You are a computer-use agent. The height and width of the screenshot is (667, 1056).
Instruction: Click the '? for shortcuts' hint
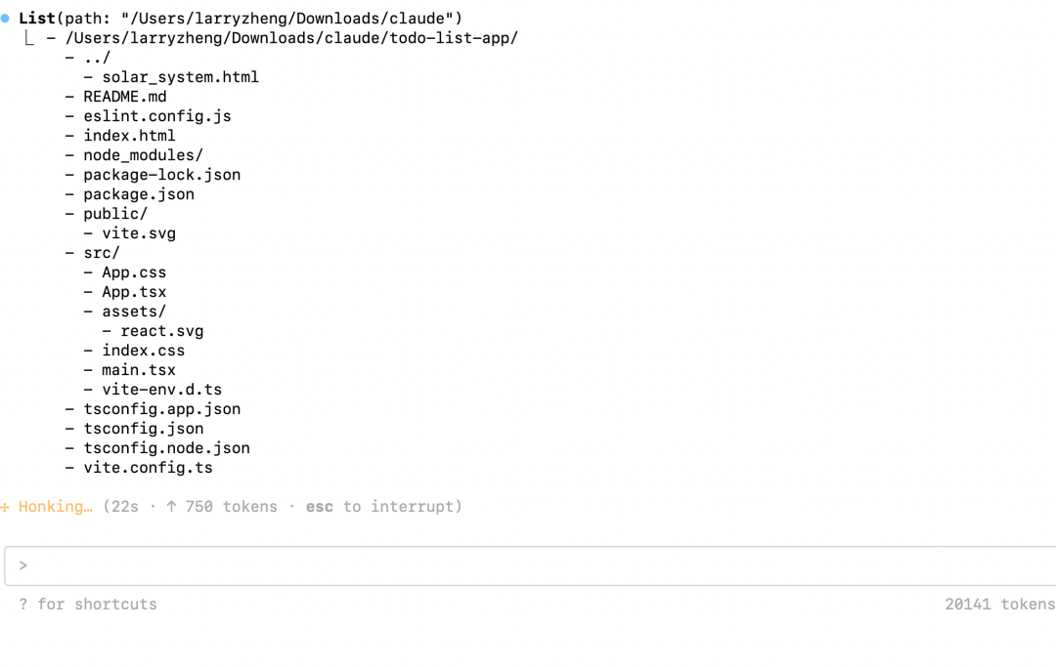point(88,604)
